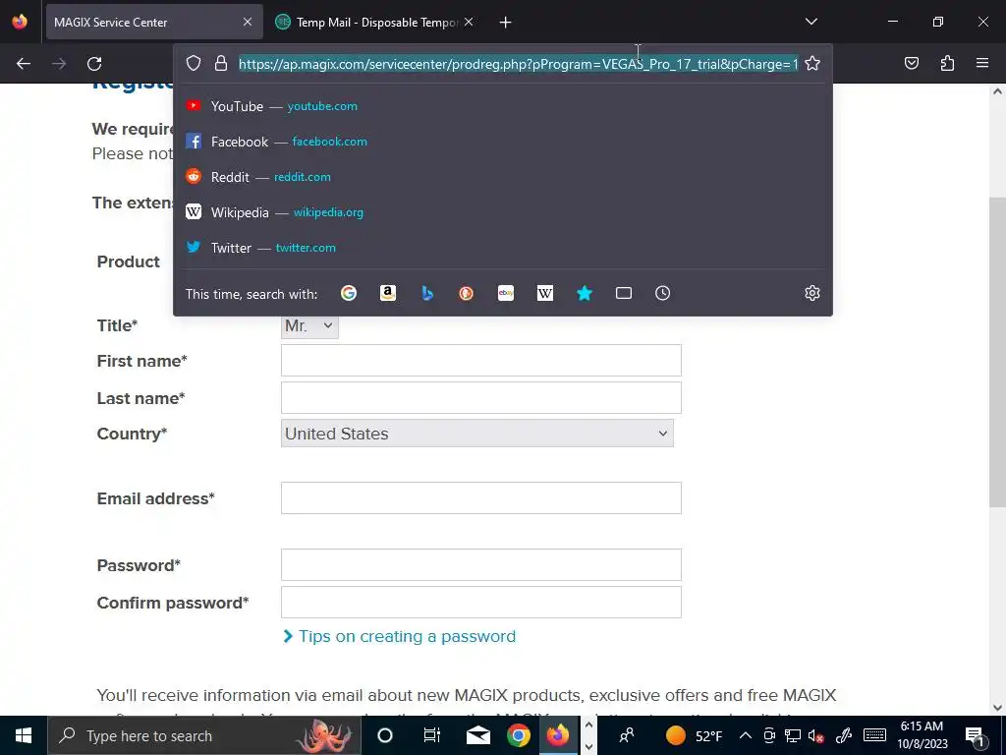Close the MAGIX Service Center tab

point(248,22)
